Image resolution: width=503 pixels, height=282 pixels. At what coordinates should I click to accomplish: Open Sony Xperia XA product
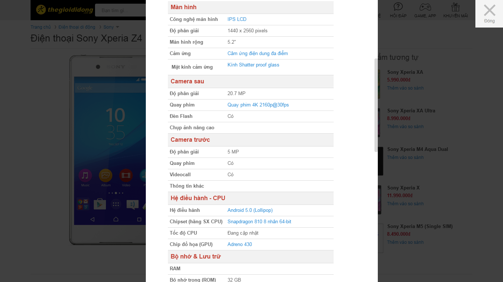pos(405,72)
